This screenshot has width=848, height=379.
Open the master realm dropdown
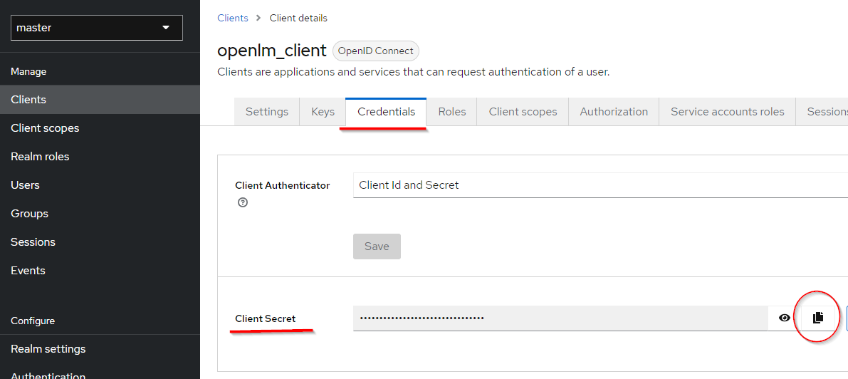(x=97, y=28)
